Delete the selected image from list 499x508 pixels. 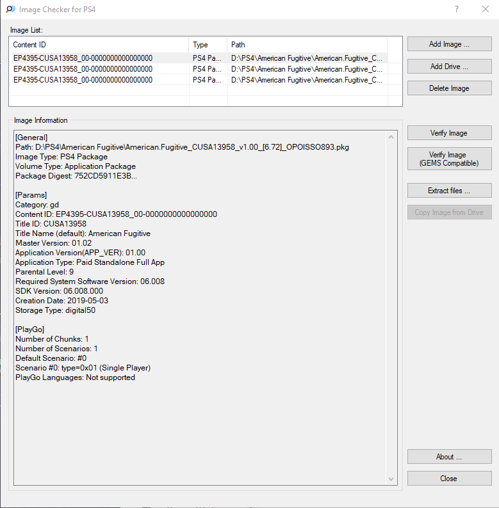(x=450, y=88)
